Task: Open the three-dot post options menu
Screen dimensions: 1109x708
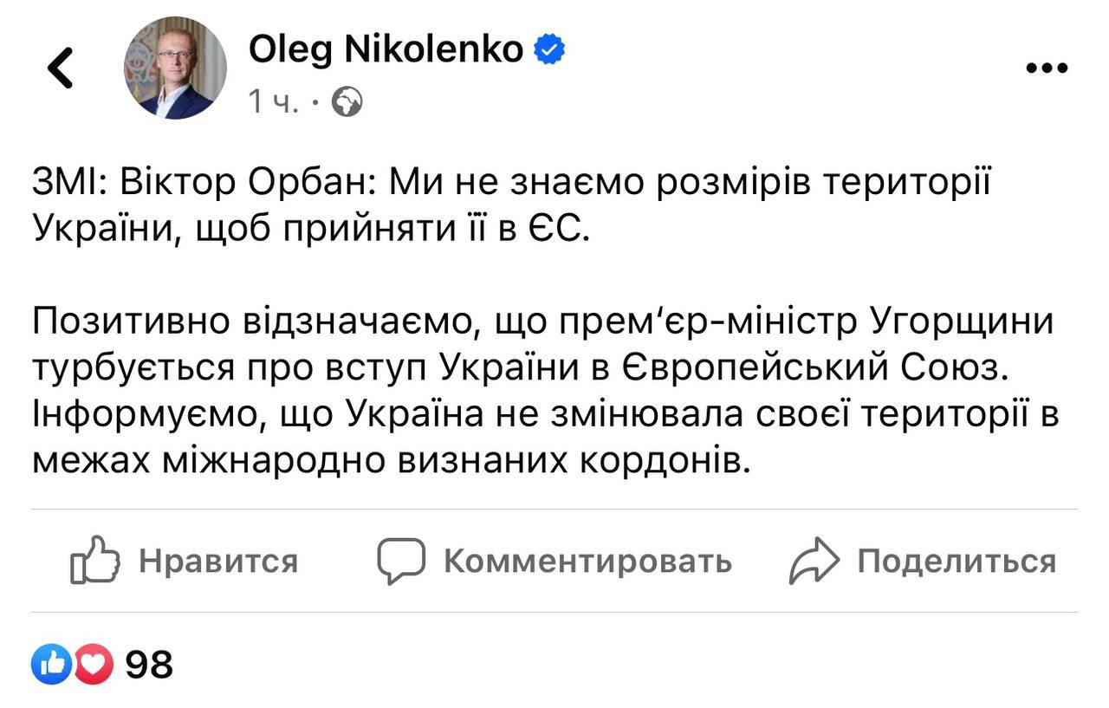Action: click(1046, 68)
